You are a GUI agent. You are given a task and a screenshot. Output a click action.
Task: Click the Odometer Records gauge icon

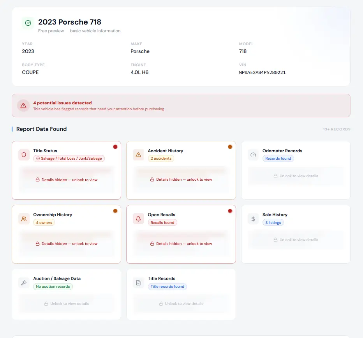coord(253,155)
